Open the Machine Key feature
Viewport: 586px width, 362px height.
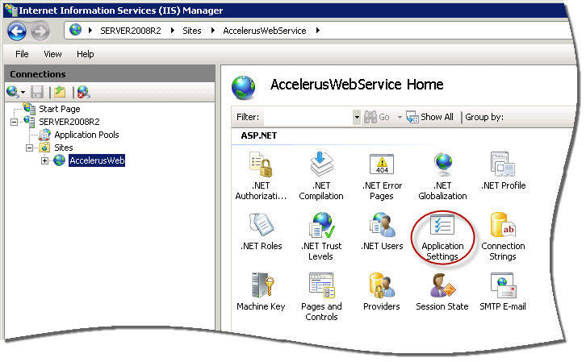click(261, 292)
